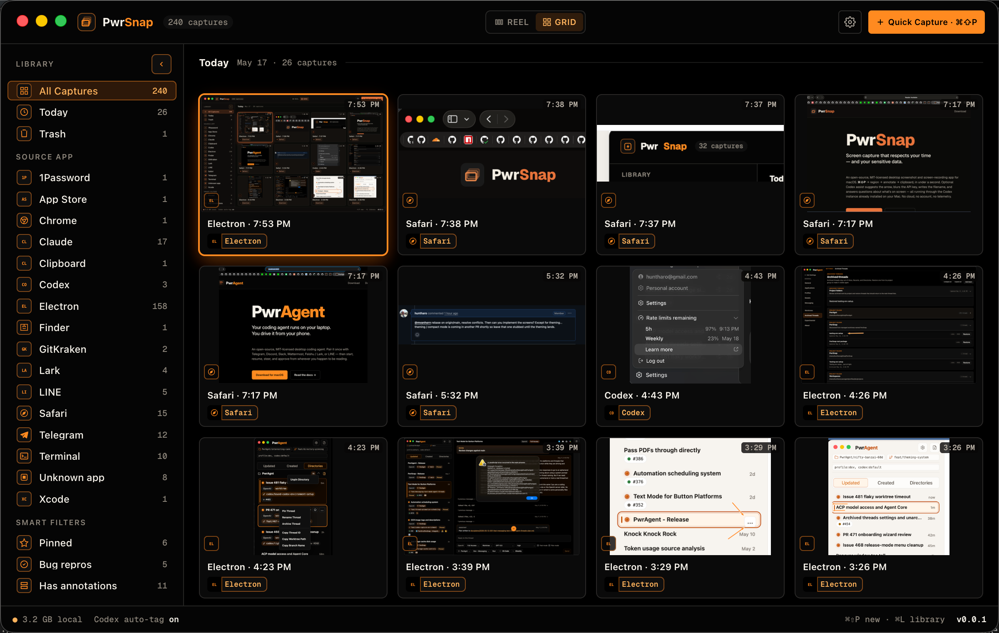Image resolution: width=999 pixels, height=633 pixels.
Task: Switch to GRID view
Action: coord(559,22)
